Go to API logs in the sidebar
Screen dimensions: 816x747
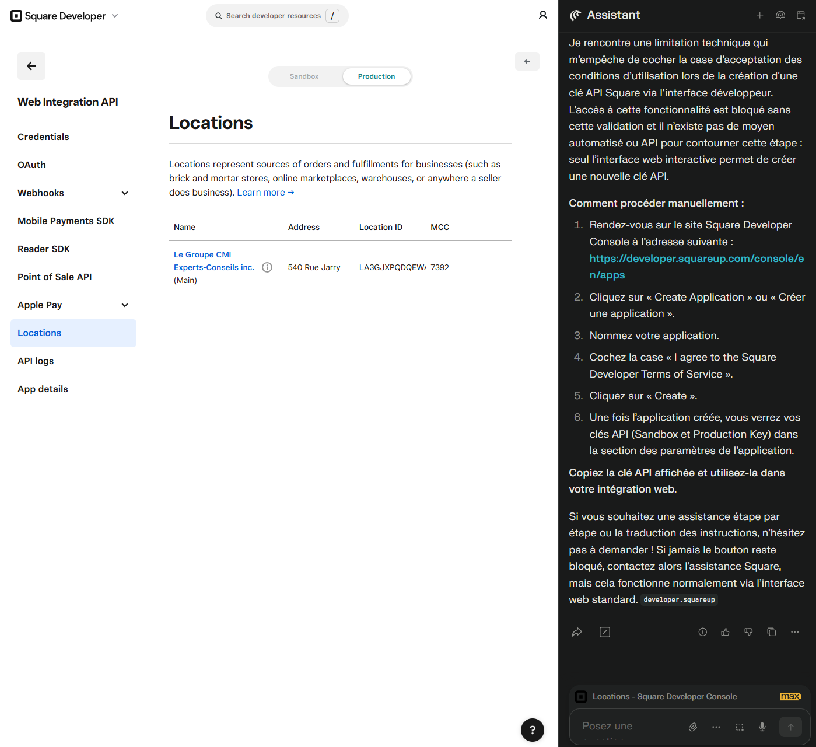(x=36, y=361)
